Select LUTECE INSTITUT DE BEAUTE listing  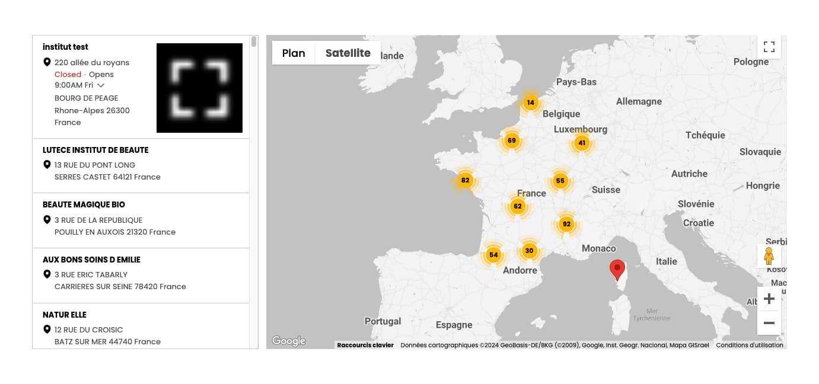coord(95,150)
